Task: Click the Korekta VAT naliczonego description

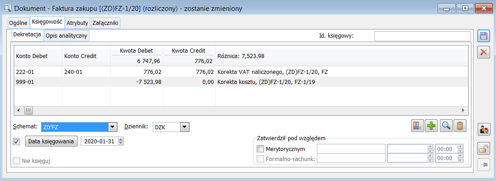Action: point(272,72)
